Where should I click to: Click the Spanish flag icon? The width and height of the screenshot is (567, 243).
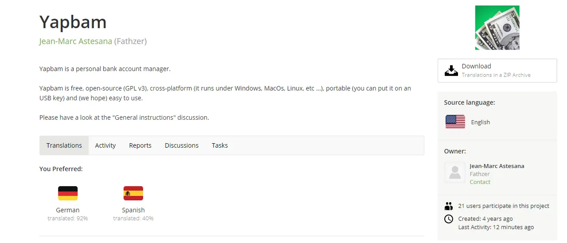pyautogui.click(x=133, y=193)
